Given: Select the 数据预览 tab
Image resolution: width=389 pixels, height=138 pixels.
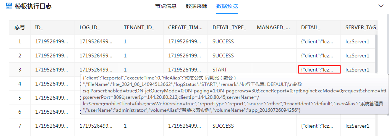Looking at the screenshot, I should [x=227, y=6].
